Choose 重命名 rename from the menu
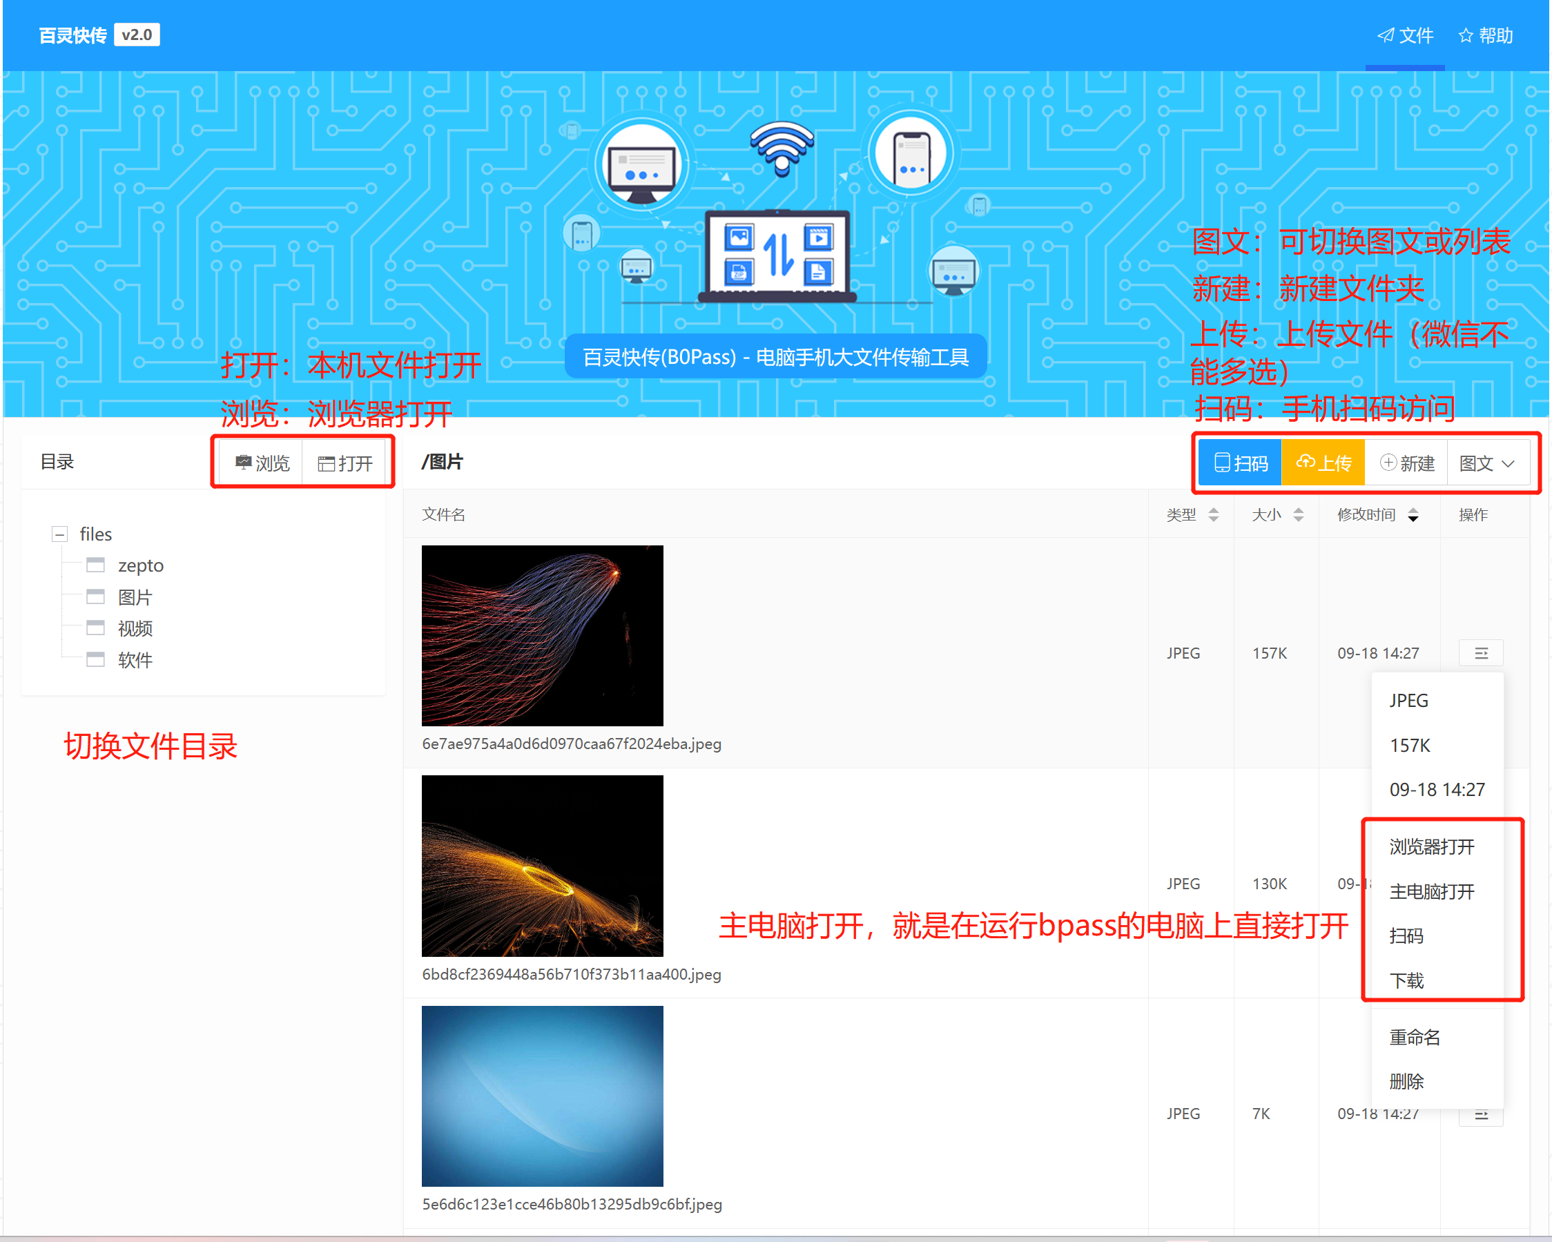 point(1414,1037)
